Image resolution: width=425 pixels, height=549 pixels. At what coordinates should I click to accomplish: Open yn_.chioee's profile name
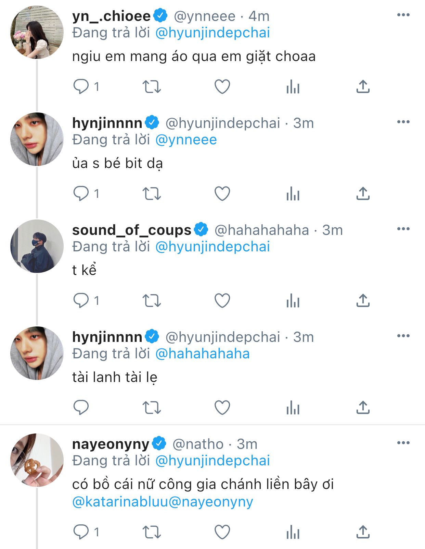[111, 16]
